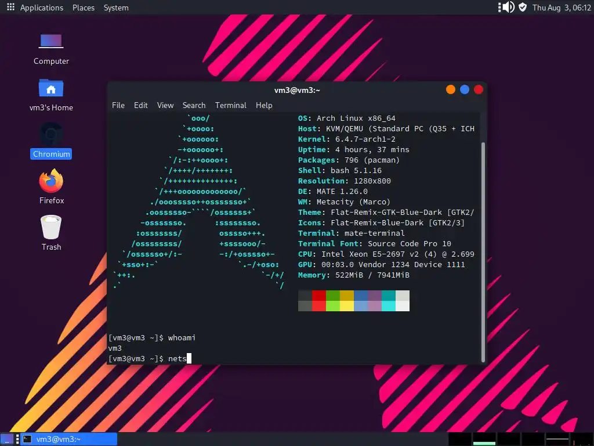This screenshot has height=446, width=594.
Task: Click the clock showing Thu Aug 3, 06:12
Action: click(562, 8)
